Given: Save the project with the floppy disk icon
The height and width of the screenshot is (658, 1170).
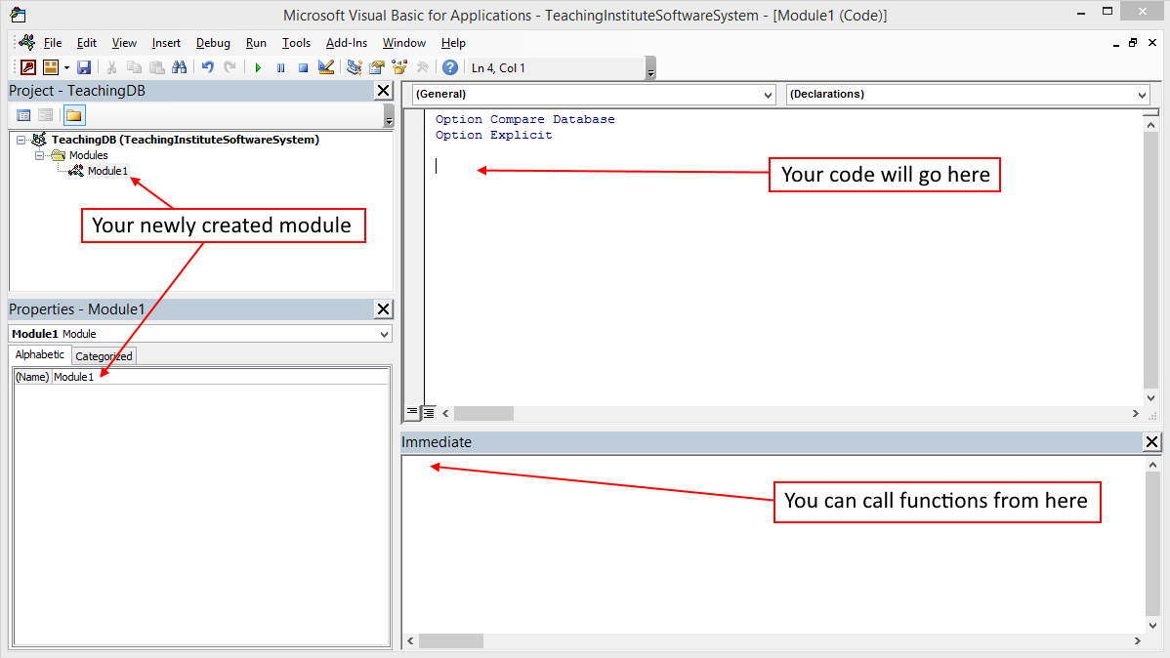Looking at the screenshot, I should tap(84, 68).
